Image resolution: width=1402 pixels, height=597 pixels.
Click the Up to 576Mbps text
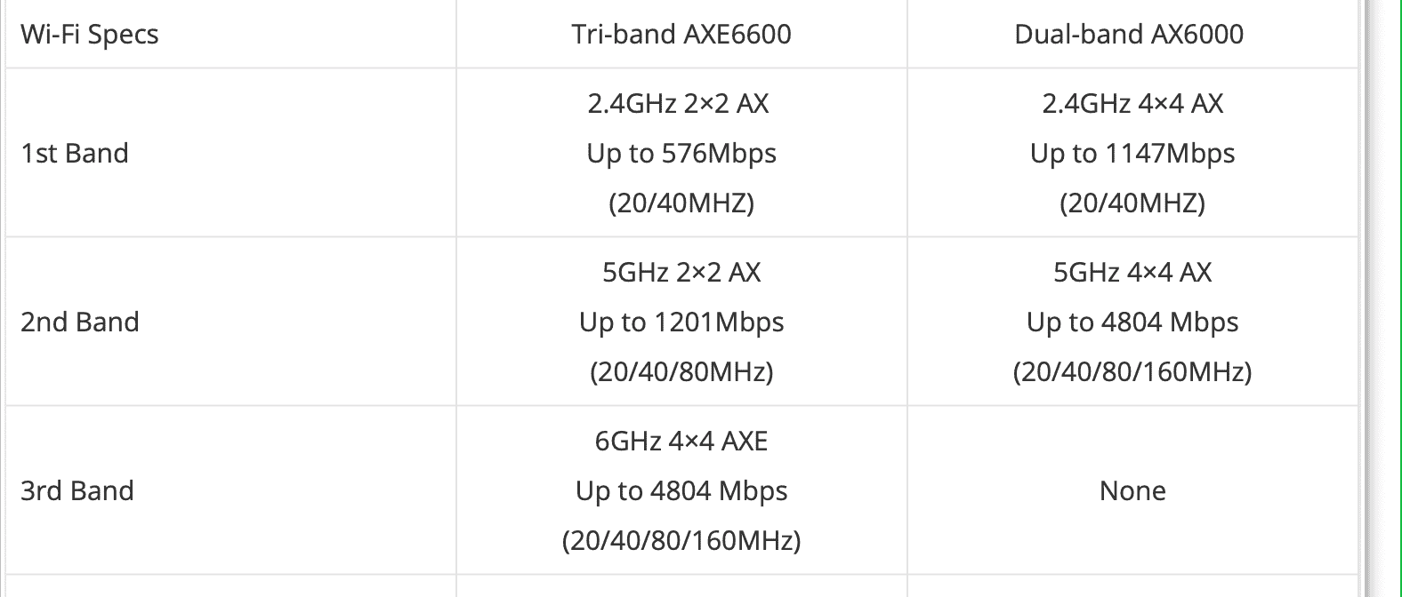(681, 154)
